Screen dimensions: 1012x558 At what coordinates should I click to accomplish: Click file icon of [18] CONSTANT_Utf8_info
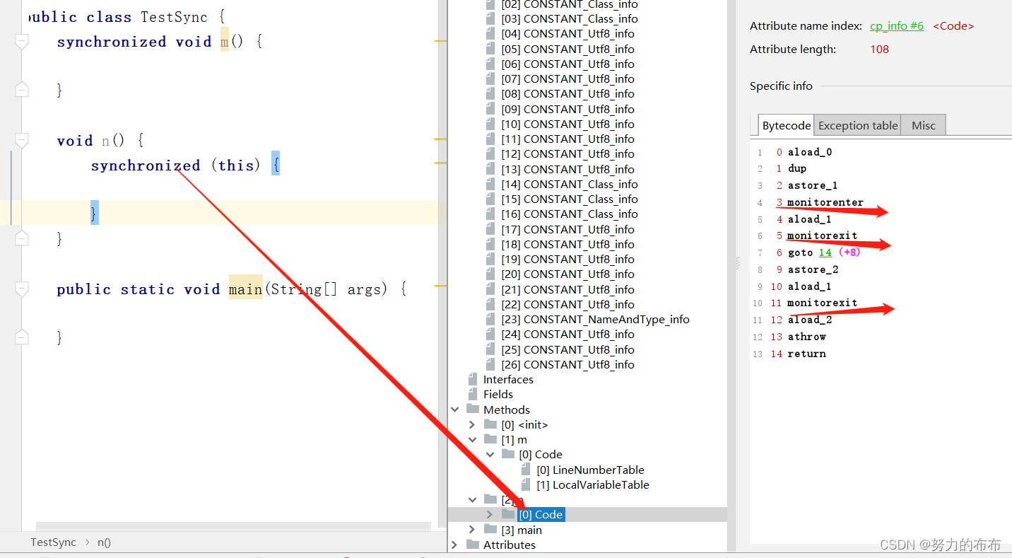pyautogui.click(x=490, y=244)
